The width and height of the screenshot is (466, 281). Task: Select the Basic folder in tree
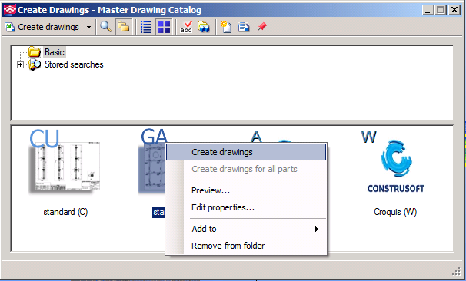tap(55, 52)
